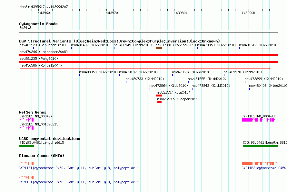Viewport: 287px width, 192px height.
Task: Click the magenta gene glyph under CYP11B1|NM_001026213
Action: click(26, 128)
